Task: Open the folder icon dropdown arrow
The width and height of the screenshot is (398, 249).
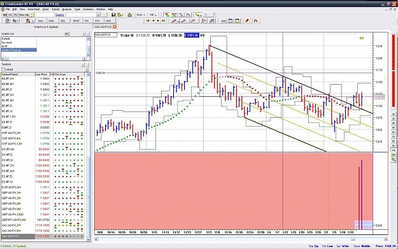Action: (x=122, y=15)
